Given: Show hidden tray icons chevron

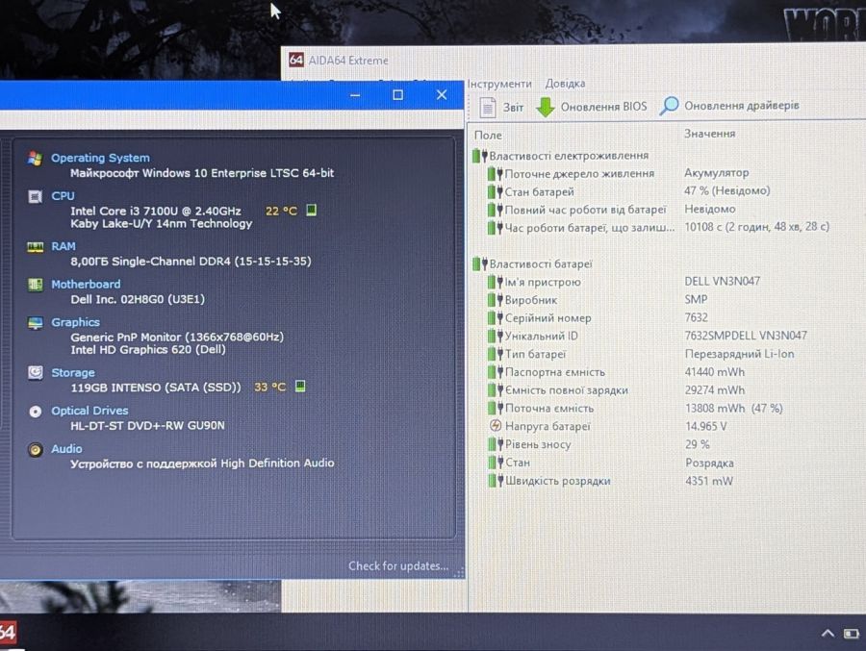Looking at the screenshot, I should [x=828, y=634].
